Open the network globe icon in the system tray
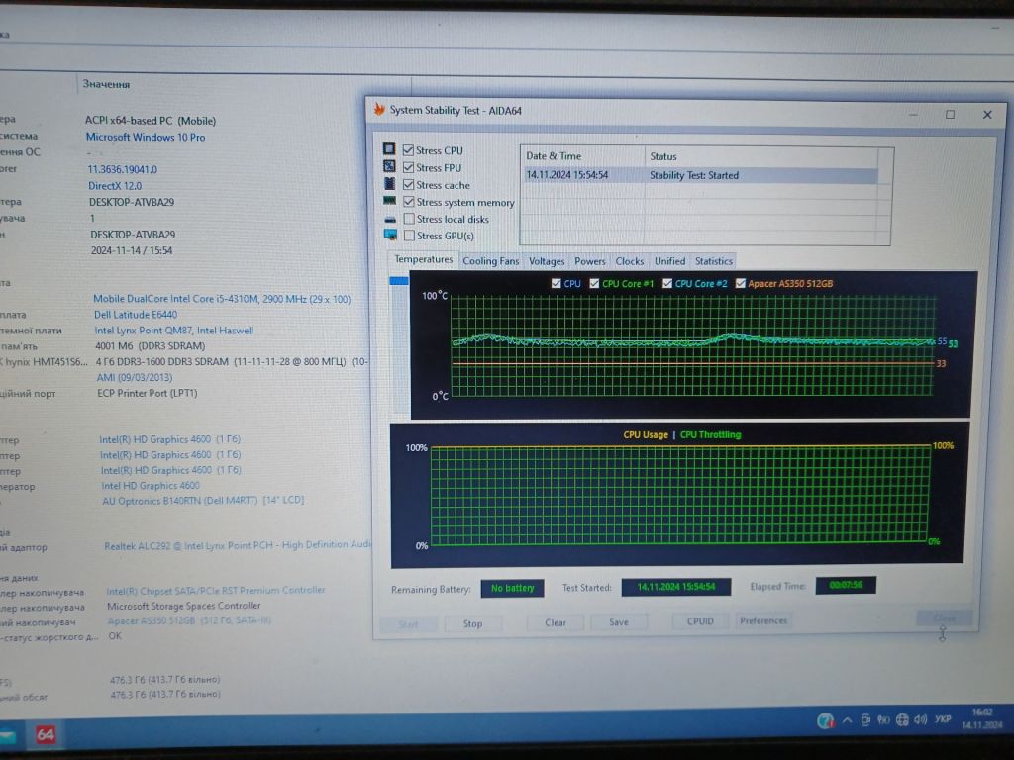Image resolution: width=1014 pixels, height=760 pixels. (x=902, y=719)
